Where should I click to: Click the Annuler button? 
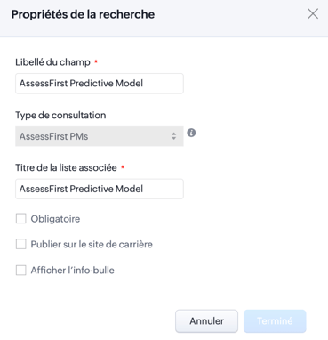[x=206, y=321]
